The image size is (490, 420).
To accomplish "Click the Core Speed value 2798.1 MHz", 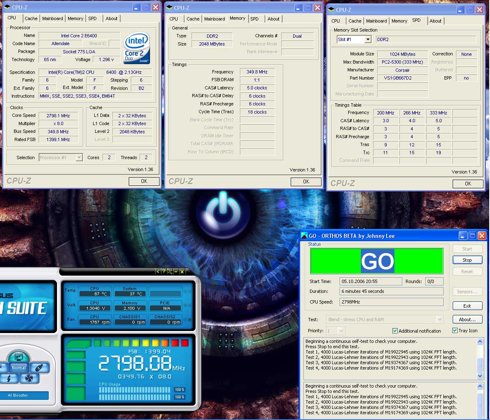I will click(58, 116).
